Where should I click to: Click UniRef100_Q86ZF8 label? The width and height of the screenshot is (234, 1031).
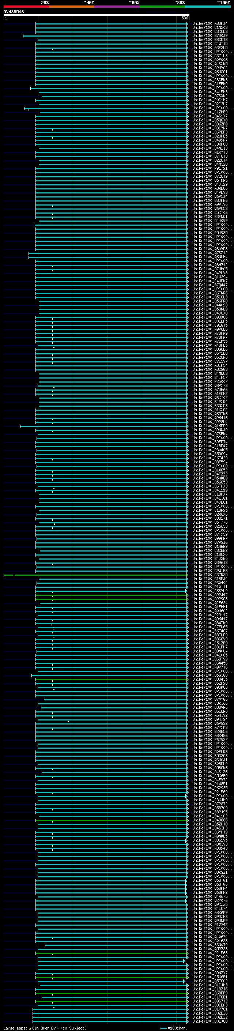pyautogui.click(x=210, y=124)
